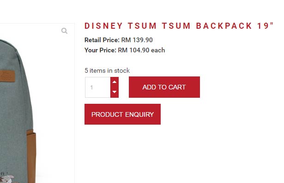Image resolution: width=284 pixels, height=183 pixels.
Task: Decrease quantity with the down arrow
Action: 115,92
